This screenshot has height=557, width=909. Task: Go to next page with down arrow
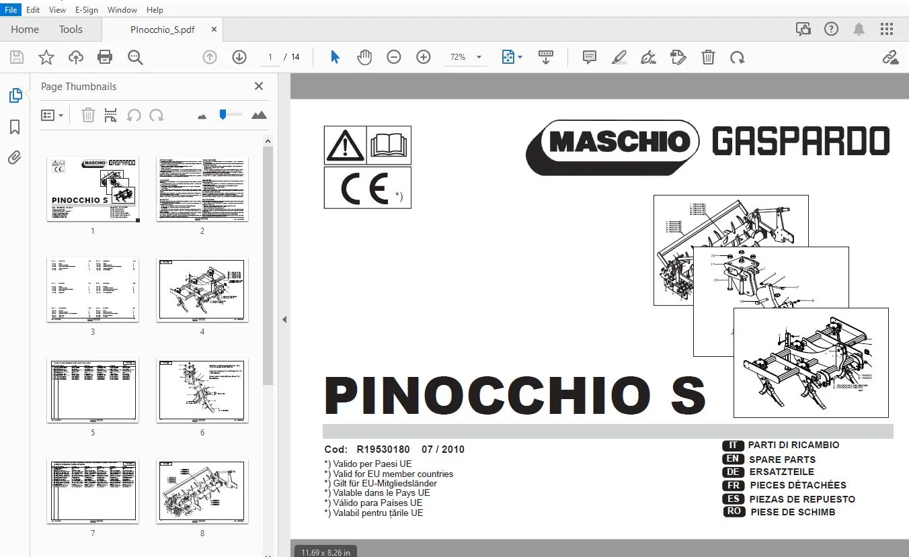(239, 57)
